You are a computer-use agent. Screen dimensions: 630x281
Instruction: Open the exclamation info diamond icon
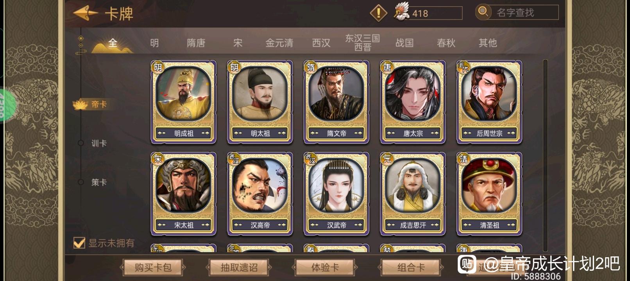pyautogui.click(x=378, y=13)
